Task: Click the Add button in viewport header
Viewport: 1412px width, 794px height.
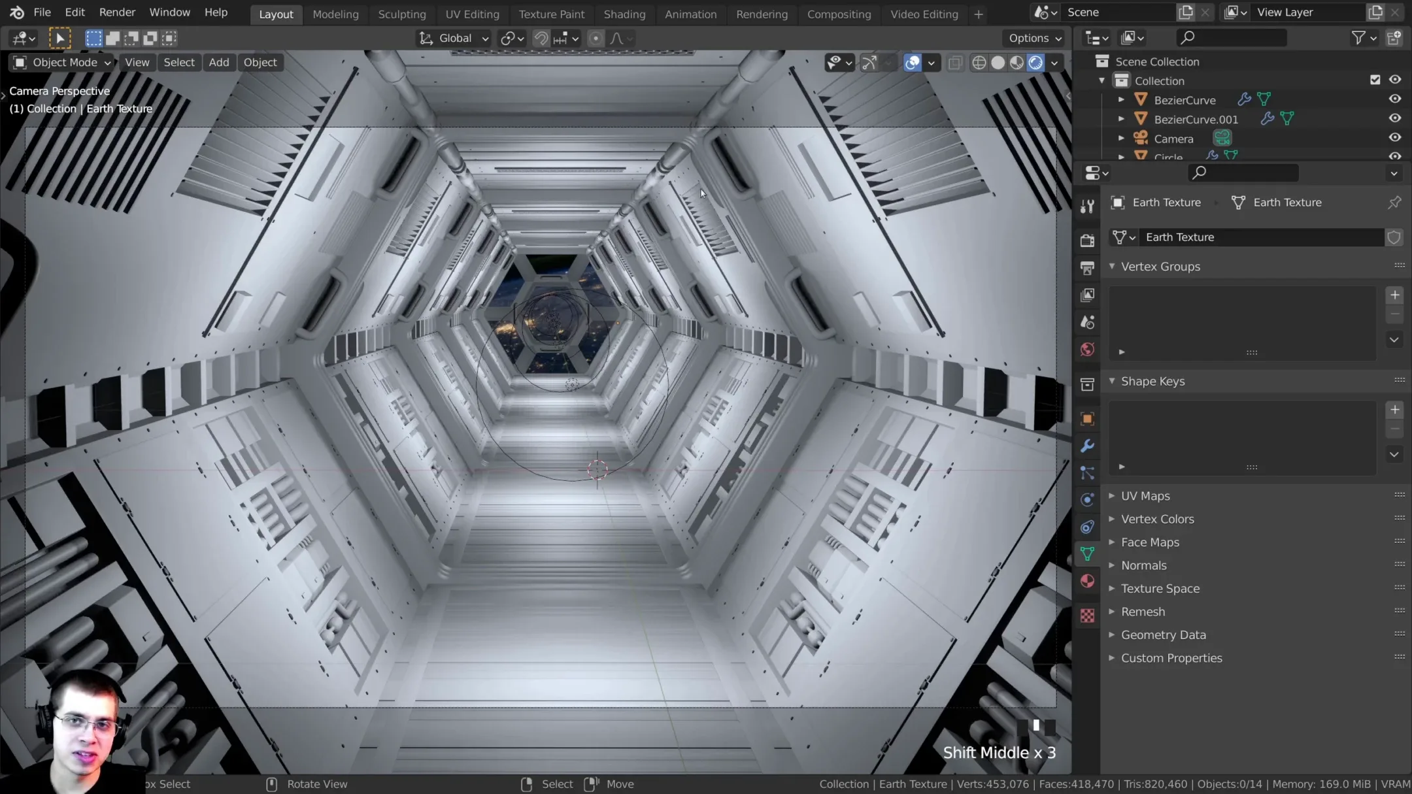Action: (x=218, y=62)
